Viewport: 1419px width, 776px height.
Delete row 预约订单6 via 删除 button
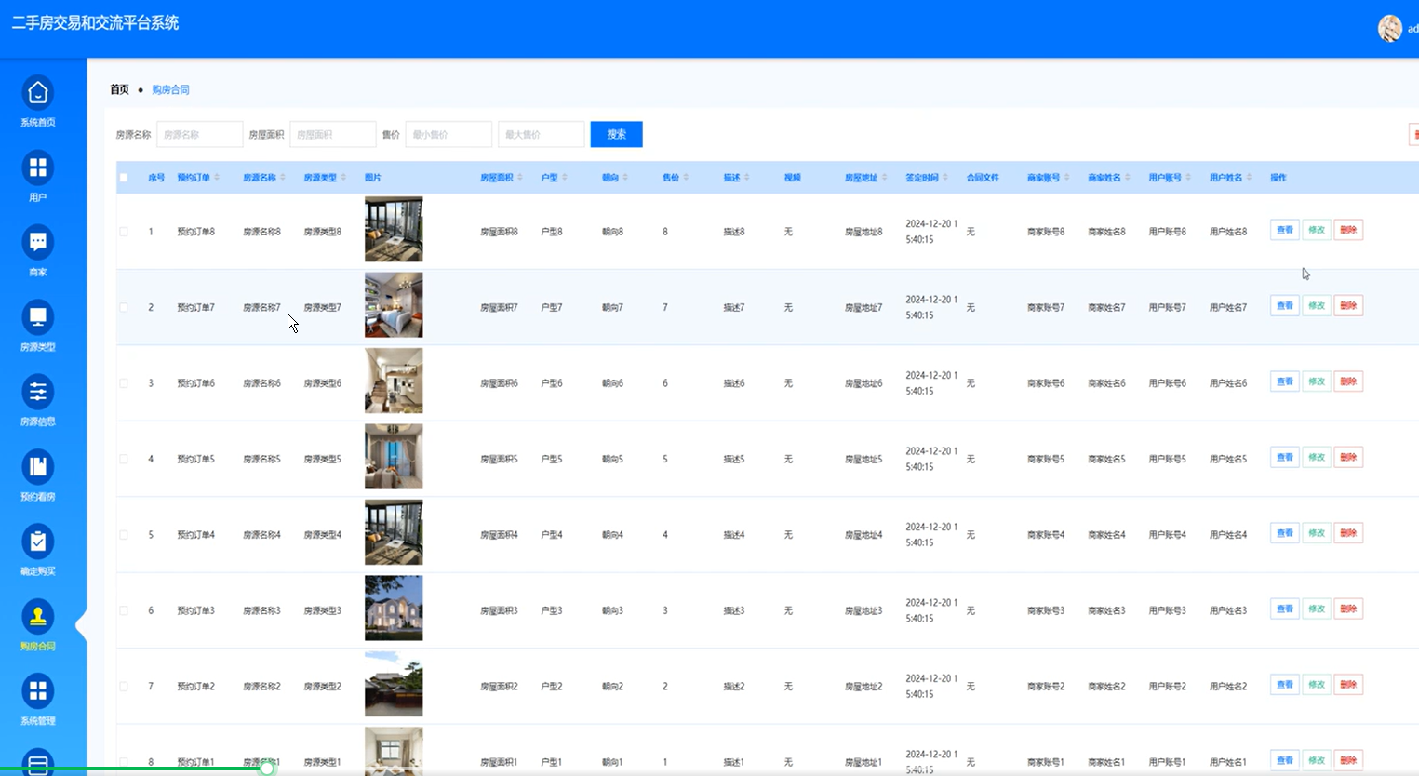point(1348,381)
